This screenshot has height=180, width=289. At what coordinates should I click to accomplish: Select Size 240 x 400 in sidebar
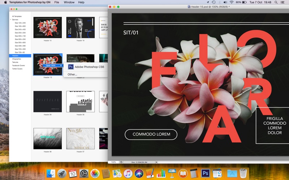(x=20, y=30)
